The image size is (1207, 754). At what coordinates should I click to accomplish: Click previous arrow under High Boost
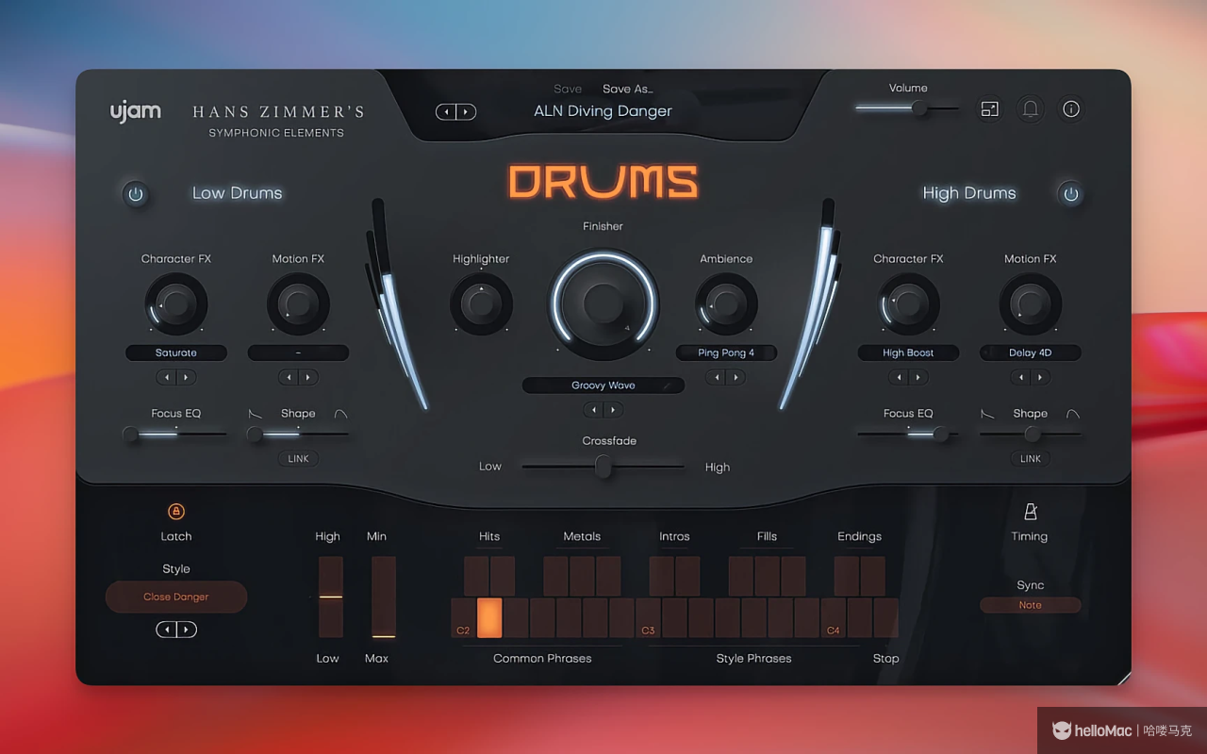coord(899,377)
